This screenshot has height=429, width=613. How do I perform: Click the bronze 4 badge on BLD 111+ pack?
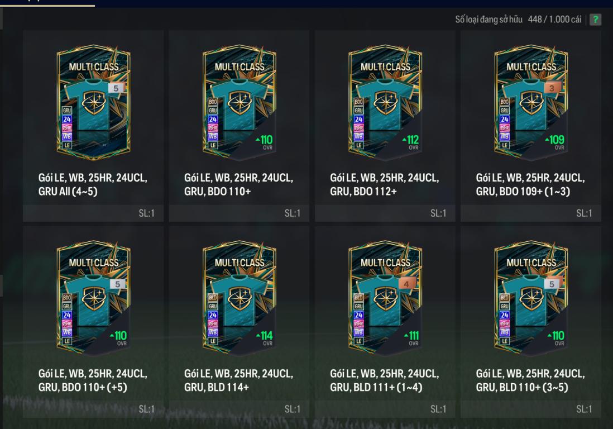pos(406,284)
